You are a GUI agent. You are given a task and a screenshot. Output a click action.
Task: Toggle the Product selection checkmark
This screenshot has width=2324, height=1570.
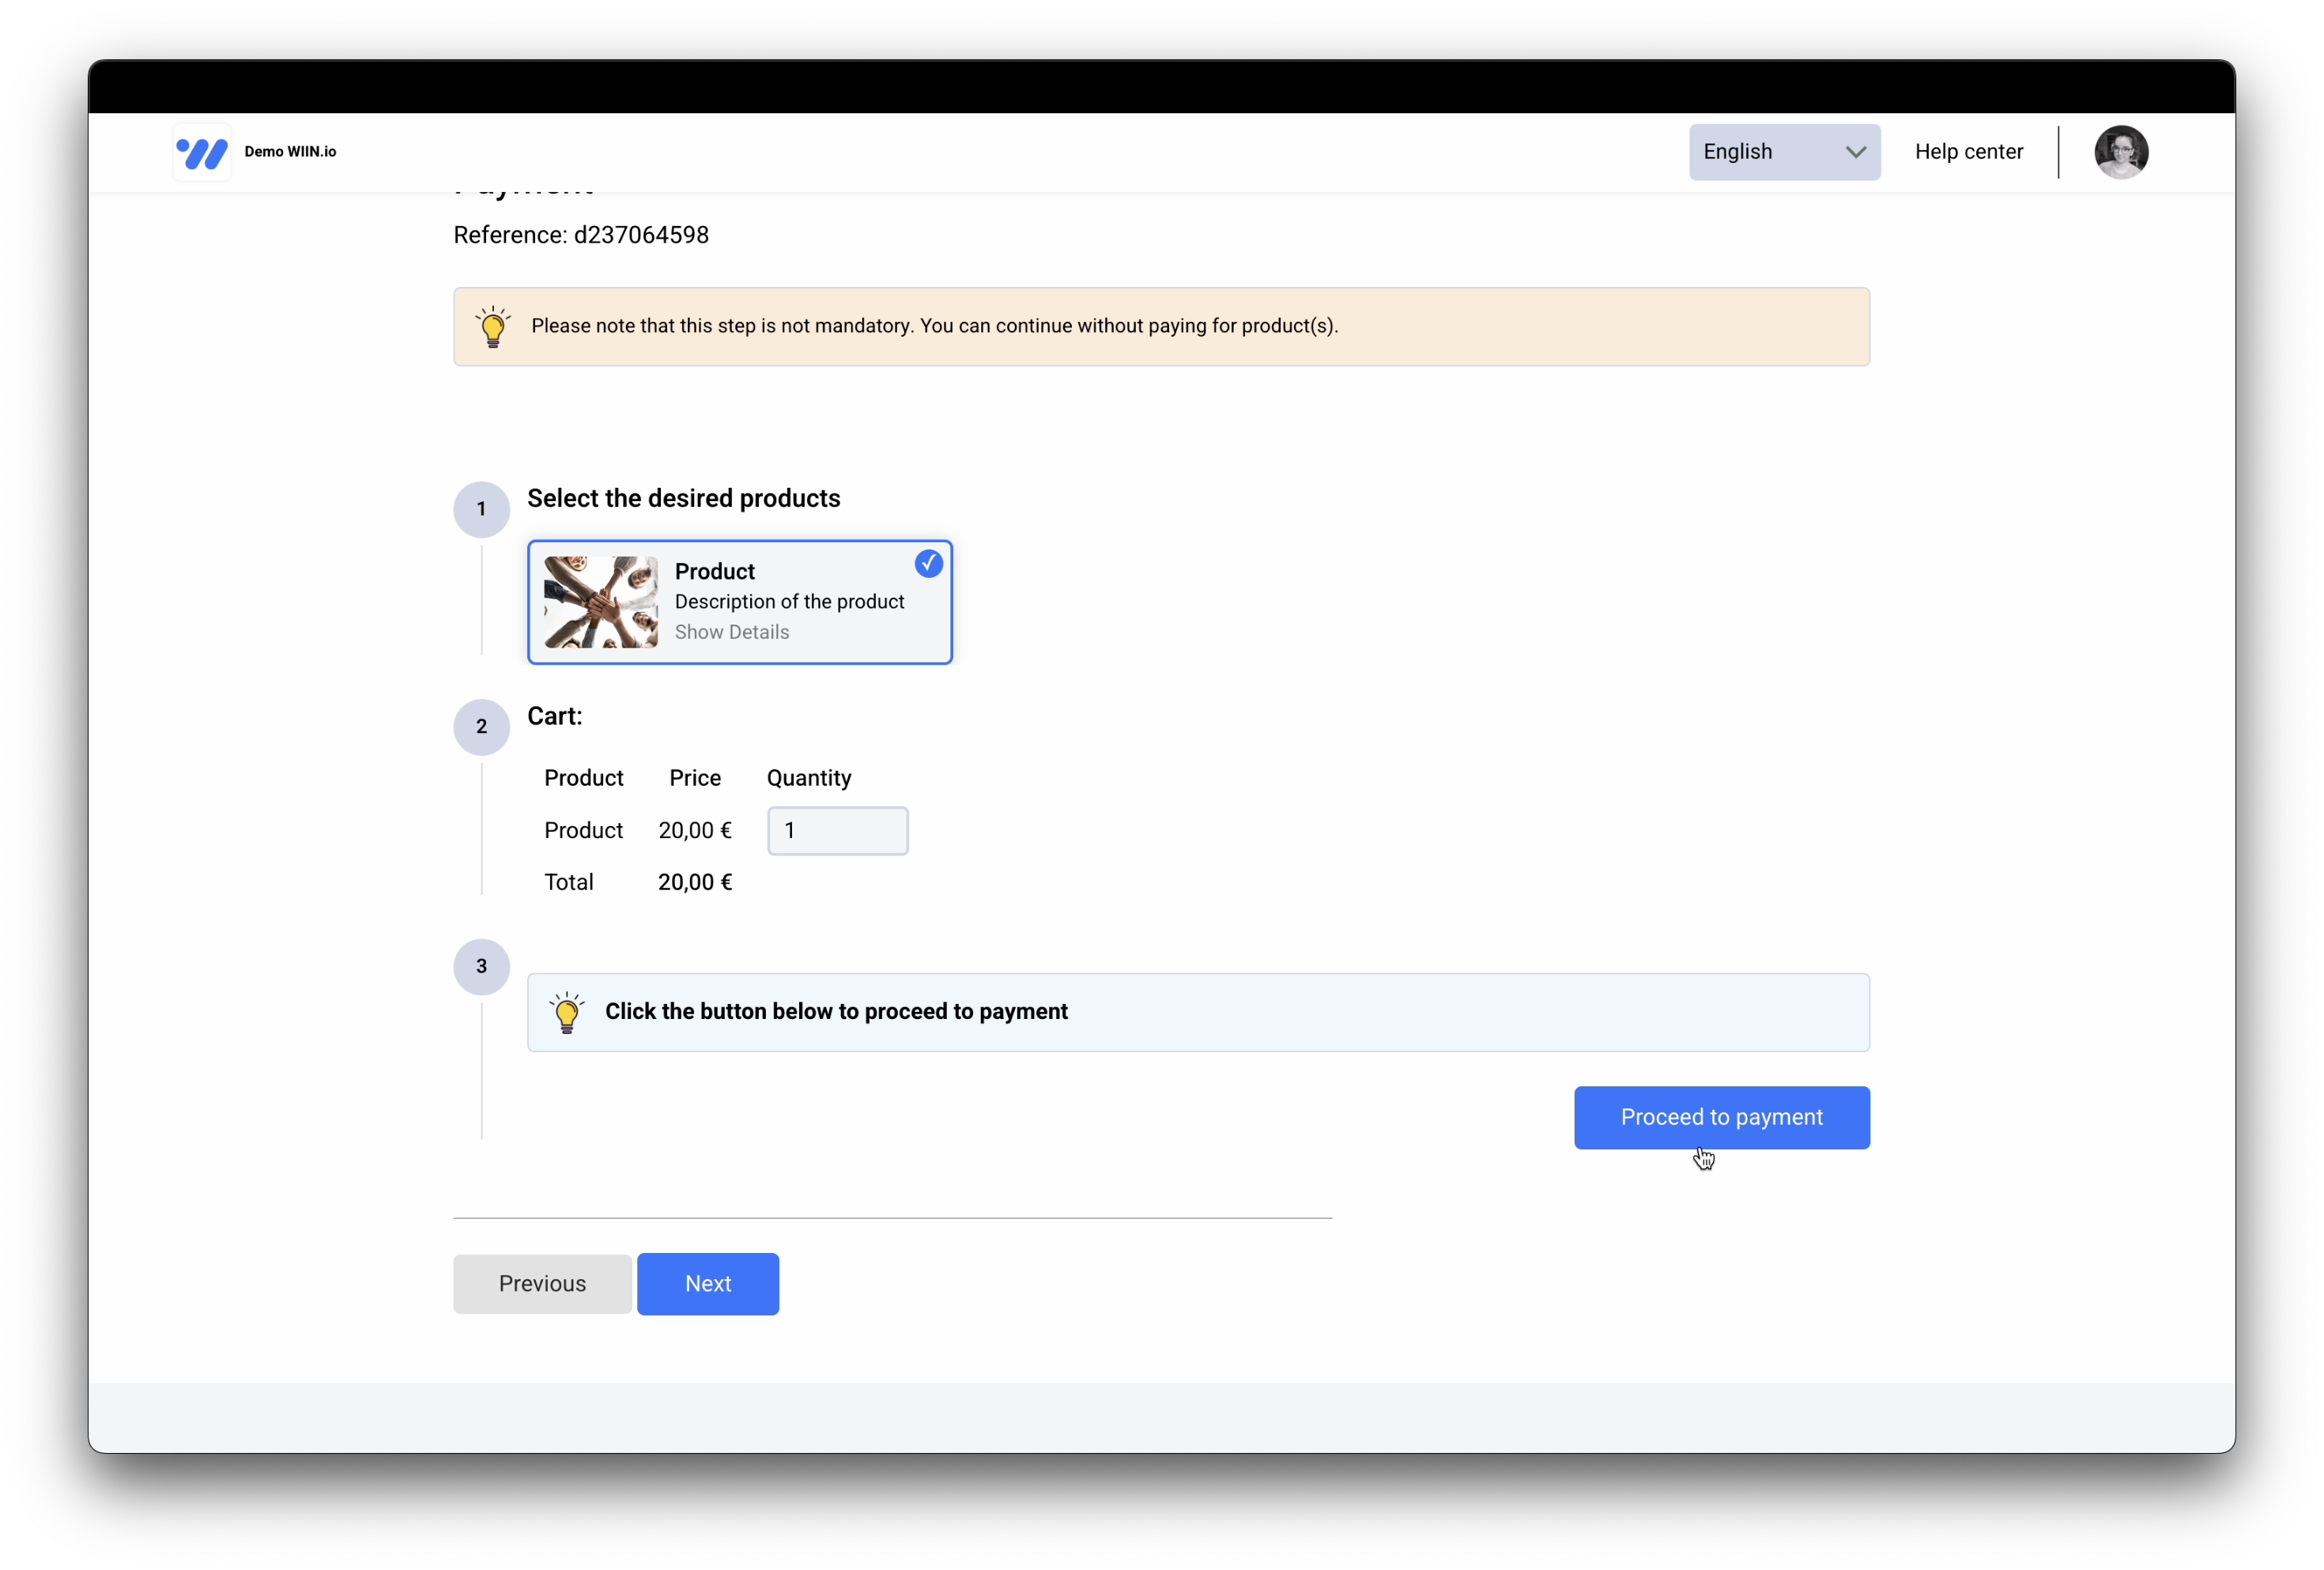click(x=928, y=564)
